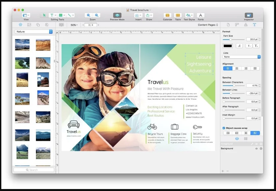
Task: Select the third text wrap style option
Action: [x=246, y=133]
